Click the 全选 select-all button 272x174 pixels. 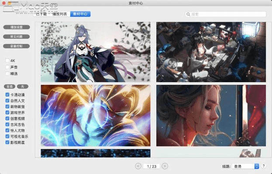[x=10, y=87]
